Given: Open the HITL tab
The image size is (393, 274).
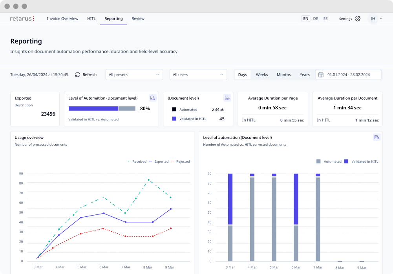Looking at the screenshot, I should (91, 18).
